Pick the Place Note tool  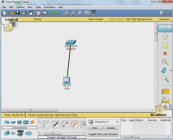click(165, 45)
